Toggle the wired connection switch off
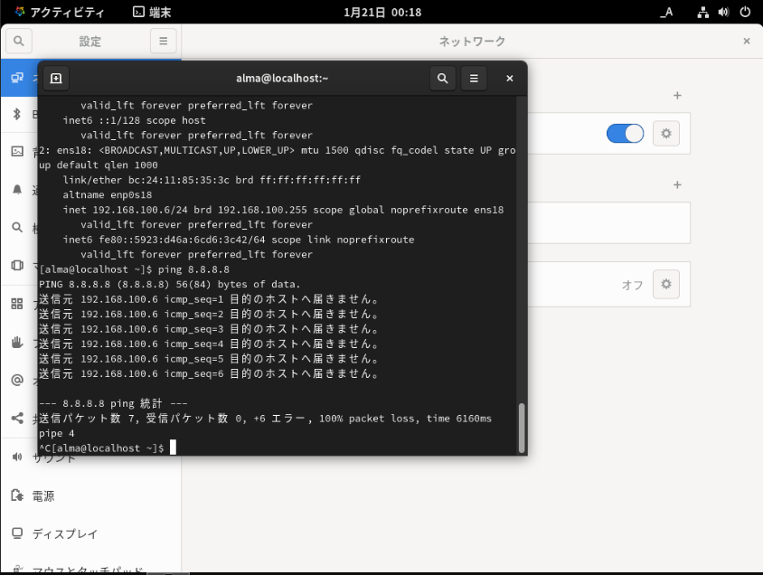This screenshot has height=575, width=763. point(625,133)
